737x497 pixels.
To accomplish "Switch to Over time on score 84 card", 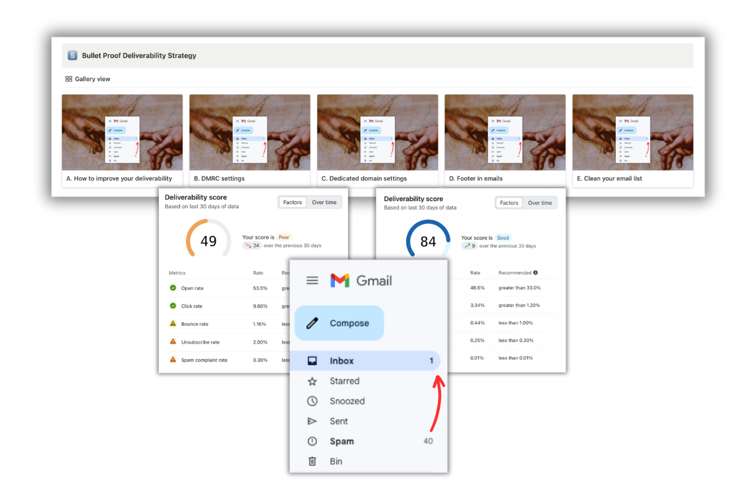I will click(x=540, y=203).
